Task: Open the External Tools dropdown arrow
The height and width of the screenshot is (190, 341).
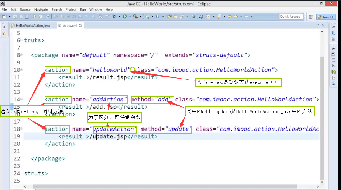Action: [x=140, y=17]
